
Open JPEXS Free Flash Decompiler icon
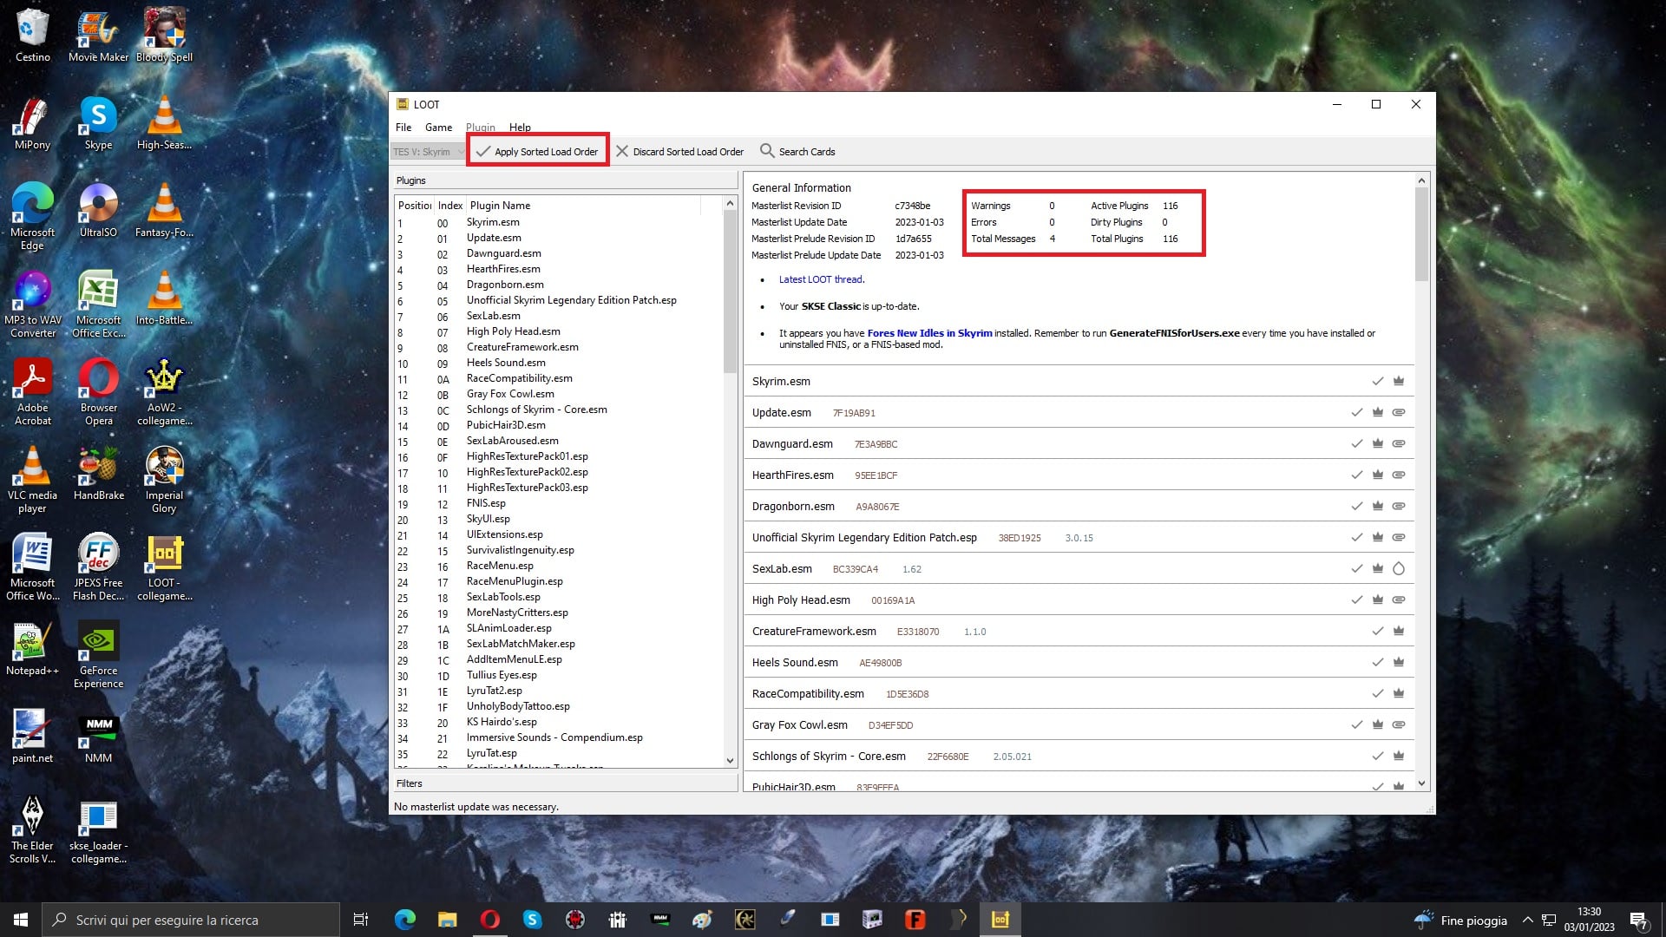tap(98, 567)
